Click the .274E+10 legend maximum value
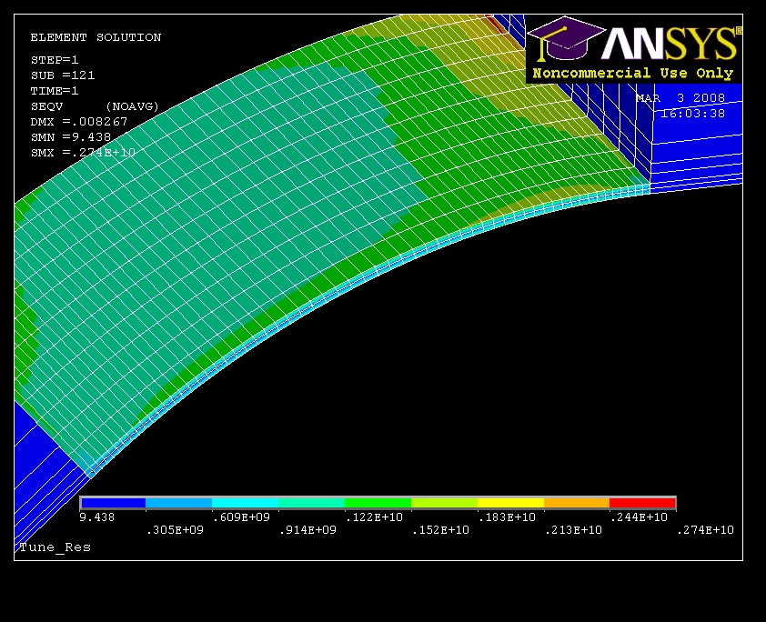The height and width of the screenshot is (622, 766). click(705, 530)
